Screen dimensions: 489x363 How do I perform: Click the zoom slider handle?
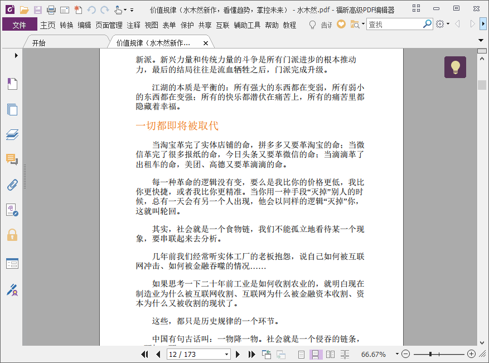click(x=430, y=354)
